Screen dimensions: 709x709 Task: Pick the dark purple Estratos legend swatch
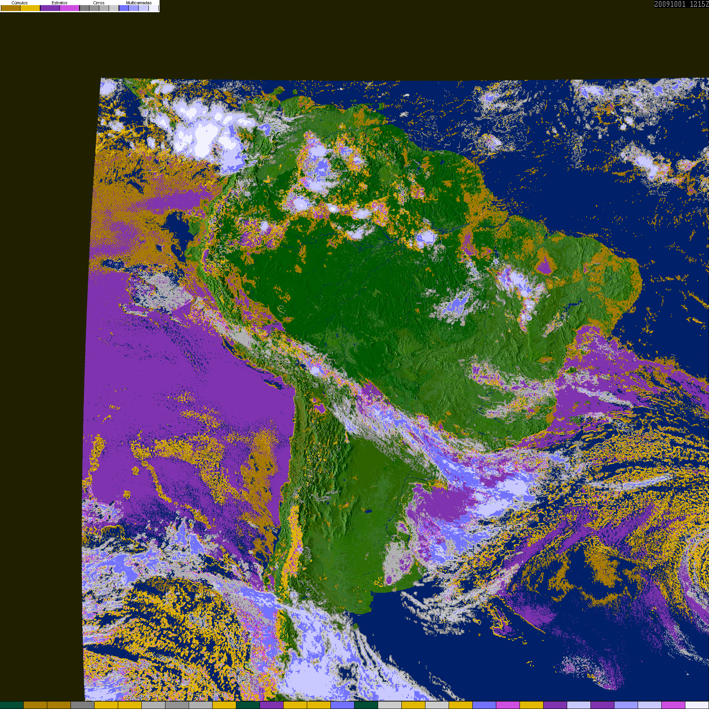tap(50, 8)
